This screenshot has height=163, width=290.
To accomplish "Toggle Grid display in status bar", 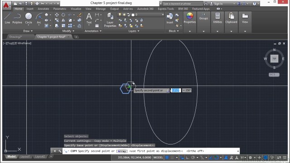I will pos(167,158).
